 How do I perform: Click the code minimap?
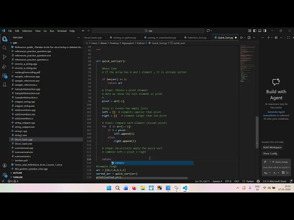pos(248,64)
